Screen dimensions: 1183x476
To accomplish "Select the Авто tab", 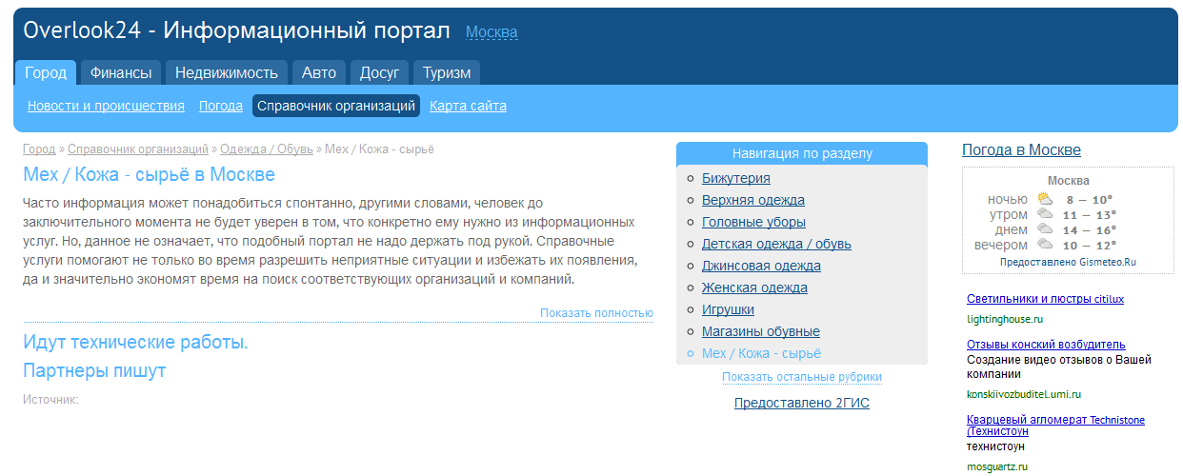I will click(319, 72).
